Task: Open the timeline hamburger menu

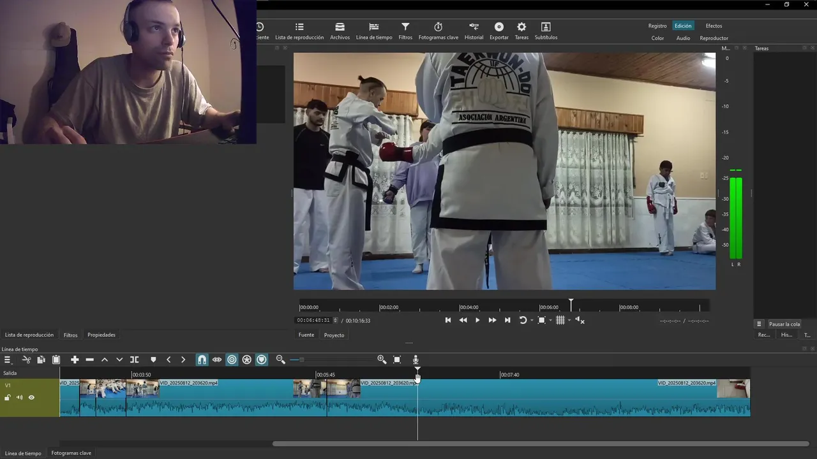Action: pos(8,360)
